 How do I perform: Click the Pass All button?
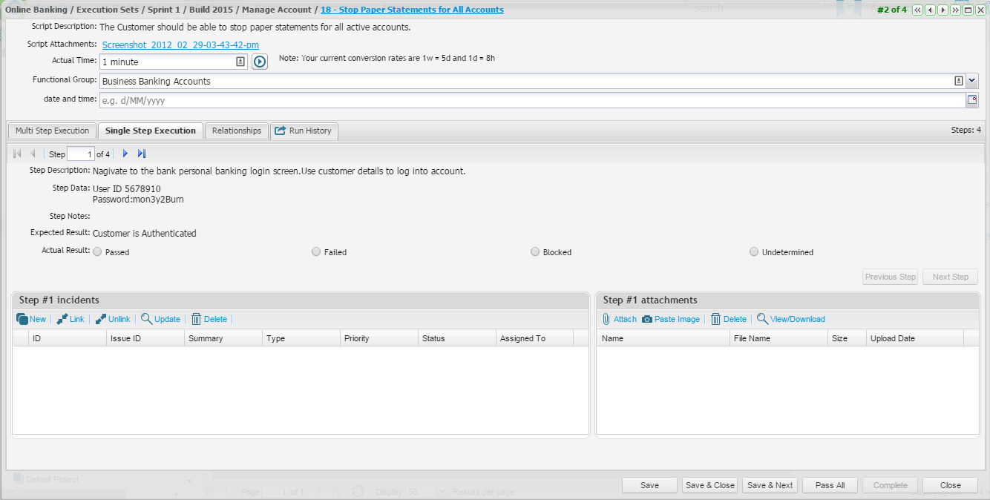click(830, 485)
